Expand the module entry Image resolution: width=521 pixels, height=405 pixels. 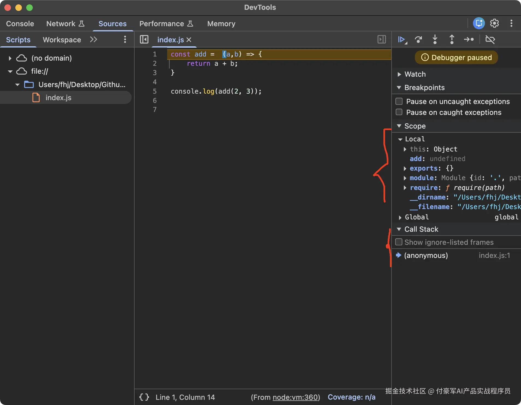(x=405, y=178)
